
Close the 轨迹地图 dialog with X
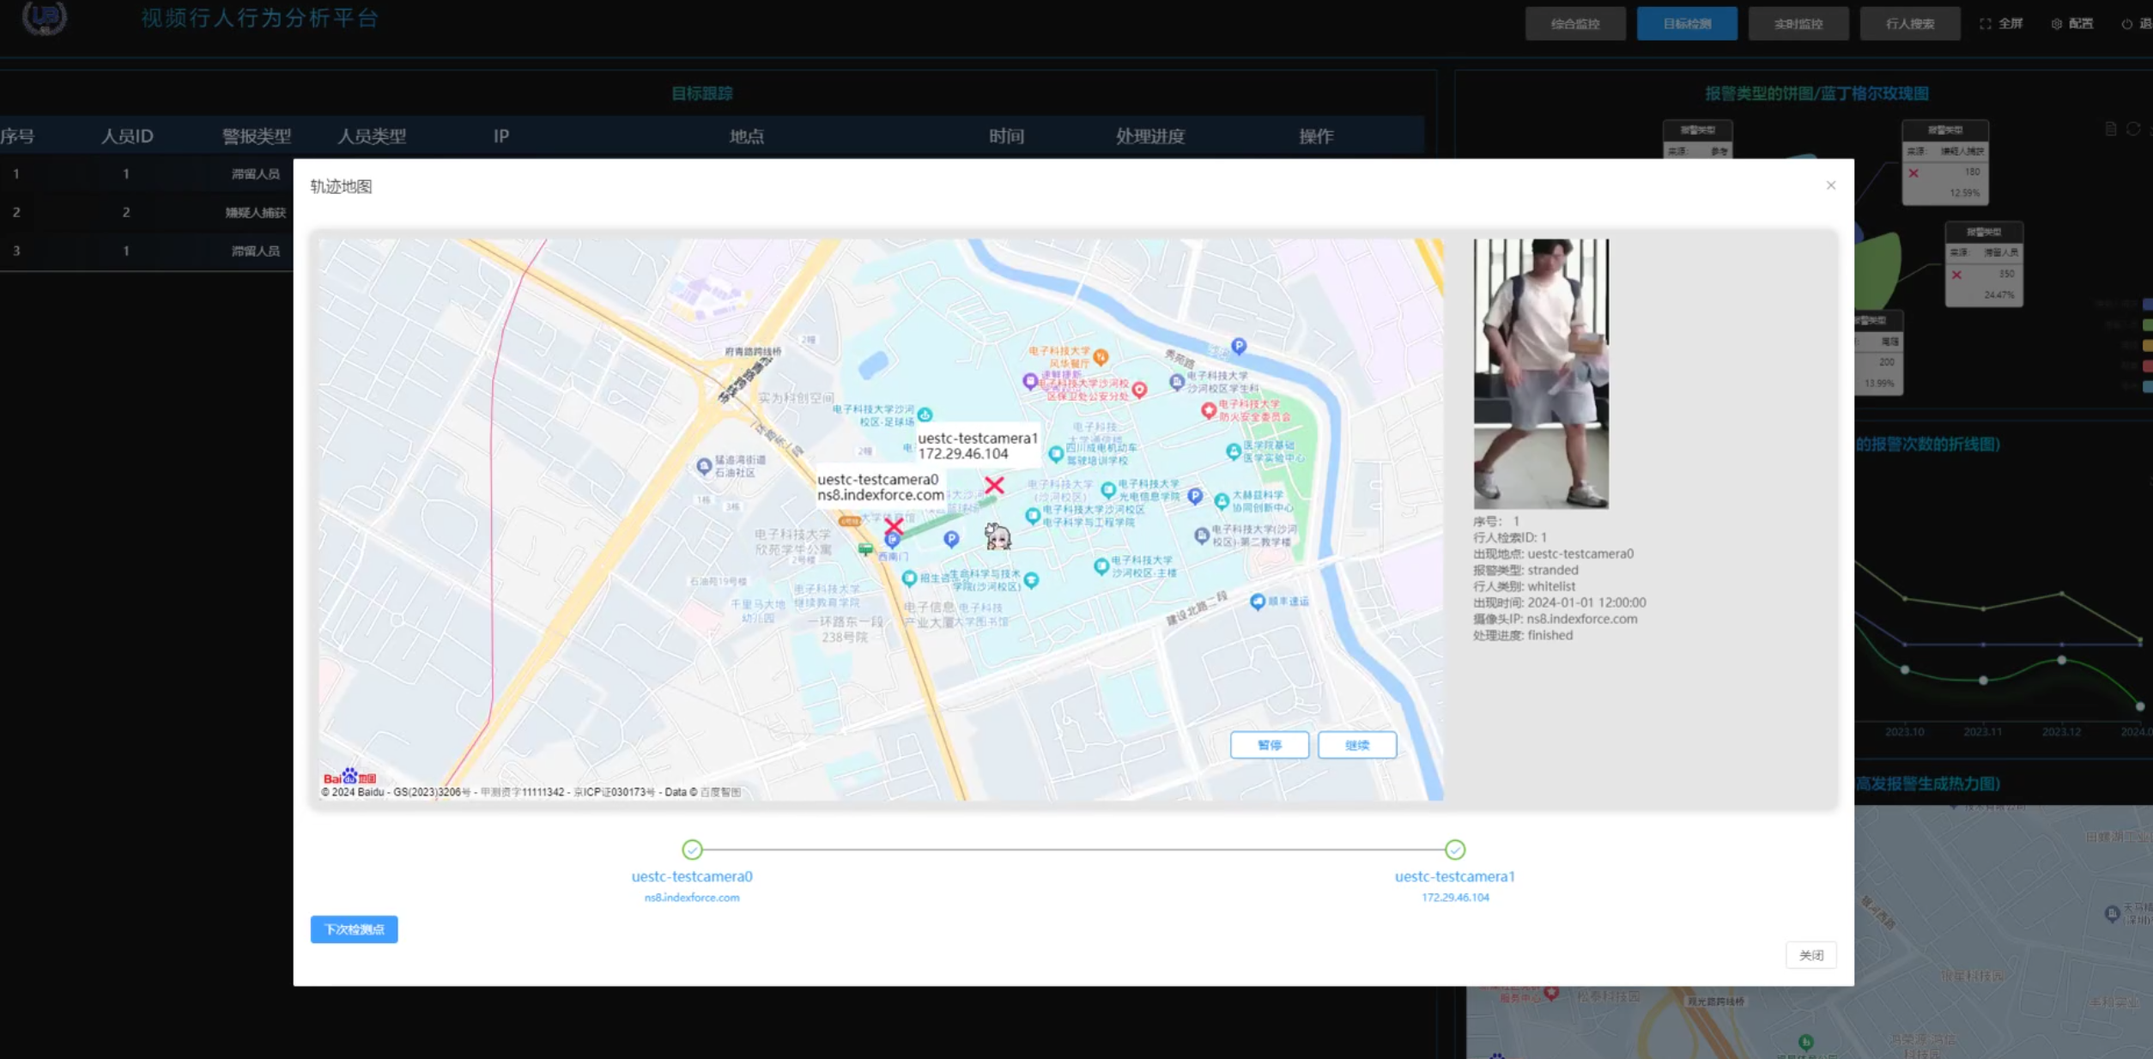[1830, 185]
